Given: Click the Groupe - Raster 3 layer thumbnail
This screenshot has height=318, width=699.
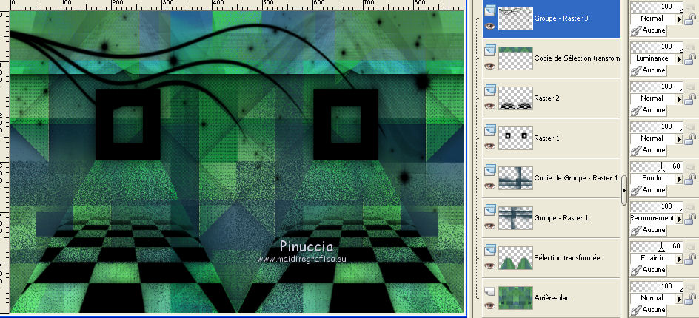Looking at the screenshot, I should click(515, 18).
